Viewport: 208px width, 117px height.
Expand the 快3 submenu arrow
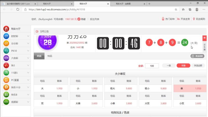click(28, 66)
